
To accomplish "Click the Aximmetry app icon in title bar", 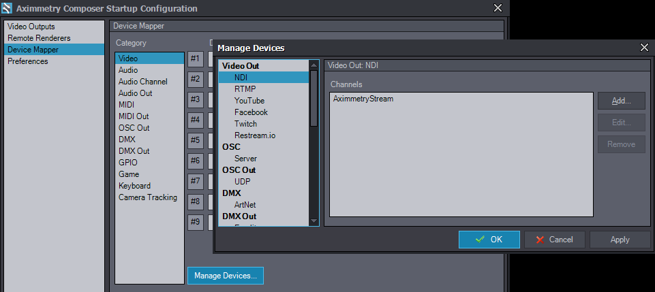I will [7, 8].
